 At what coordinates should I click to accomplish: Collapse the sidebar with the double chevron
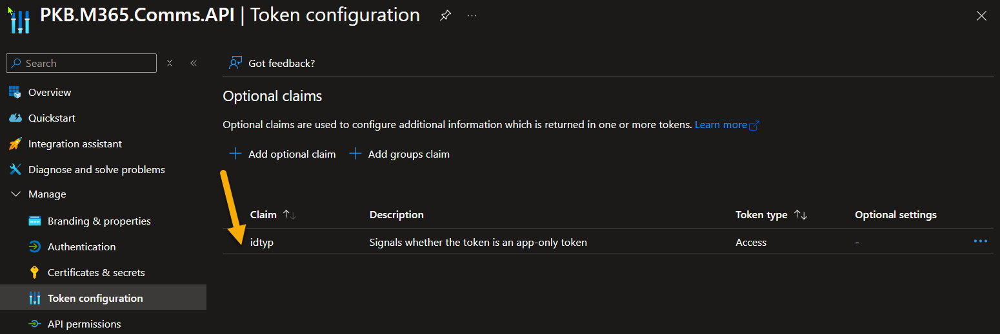(x=193, y=63)
